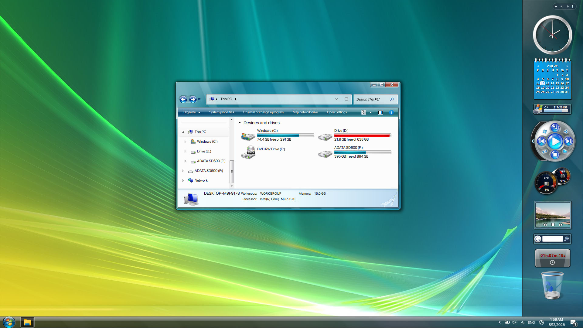Click the Recycle Bin gadget in the sidebar
Viewport: 583px width, 328px height.
[x=552, y=285]
